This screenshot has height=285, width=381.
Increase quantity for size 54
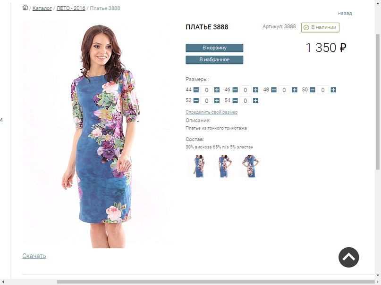[x=255, y=100]
